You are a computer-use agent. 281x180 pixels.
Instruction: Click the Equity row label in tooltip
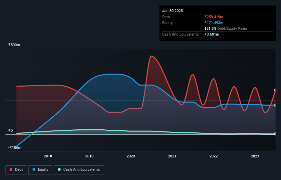point(167,23)
